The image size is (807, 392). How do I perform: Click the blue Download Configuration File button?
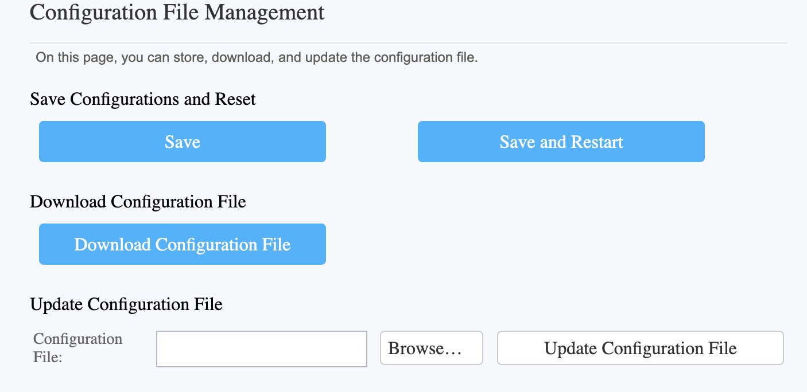(x=183, y=244)
